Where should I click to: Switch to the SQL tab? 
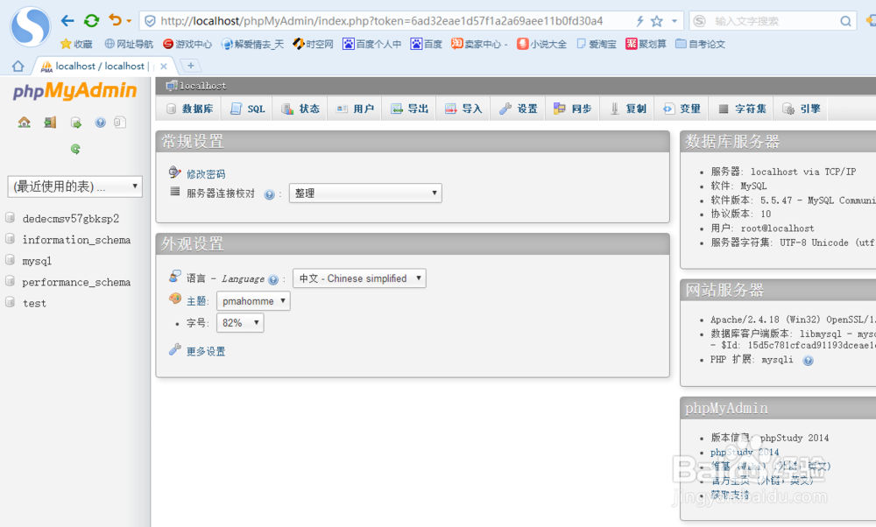[x=248, y=109]
